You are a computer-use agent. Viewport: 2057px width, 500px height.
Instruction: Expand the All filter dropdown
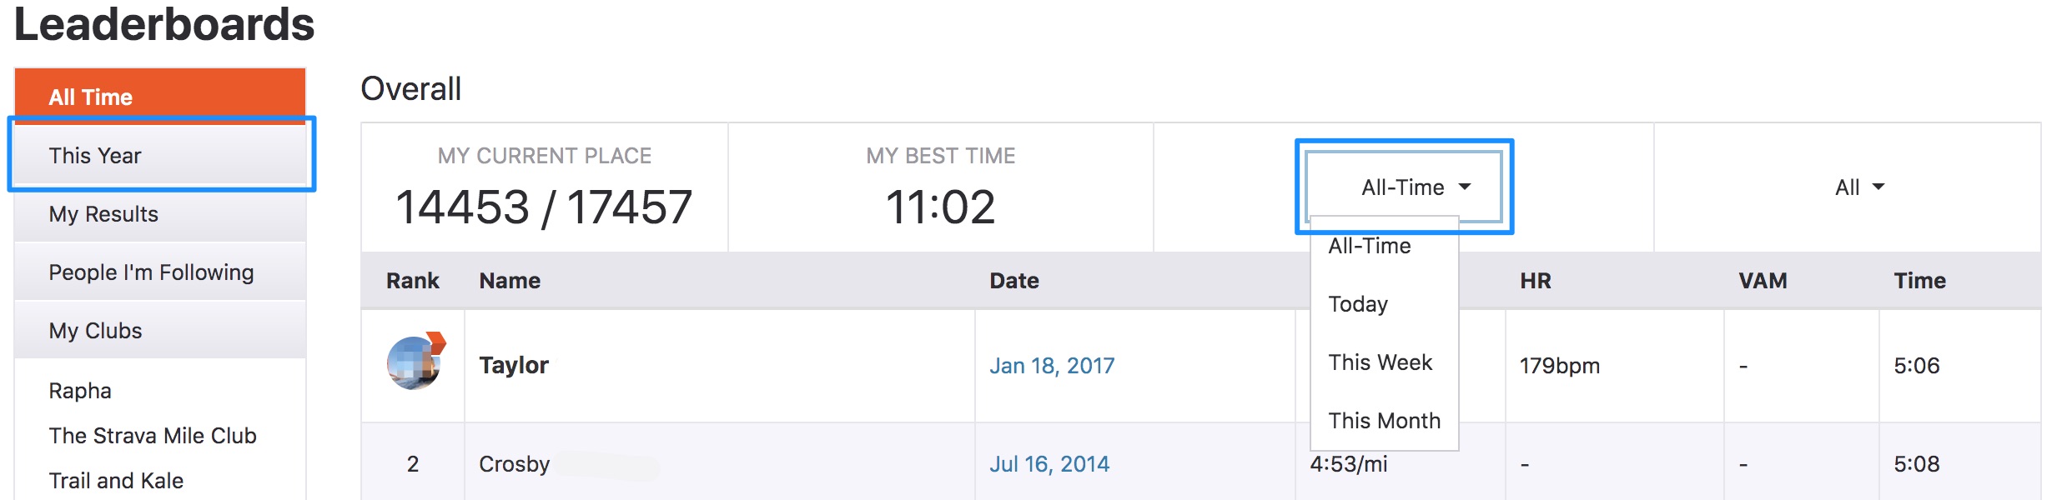coord(1859,187)
